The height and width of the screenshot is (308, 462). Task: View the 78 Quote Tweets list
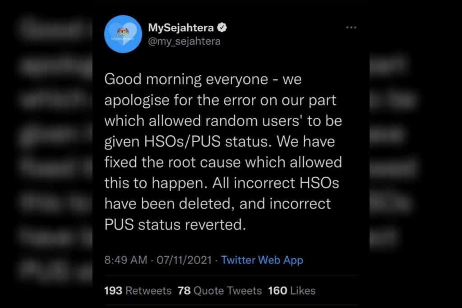220,290
